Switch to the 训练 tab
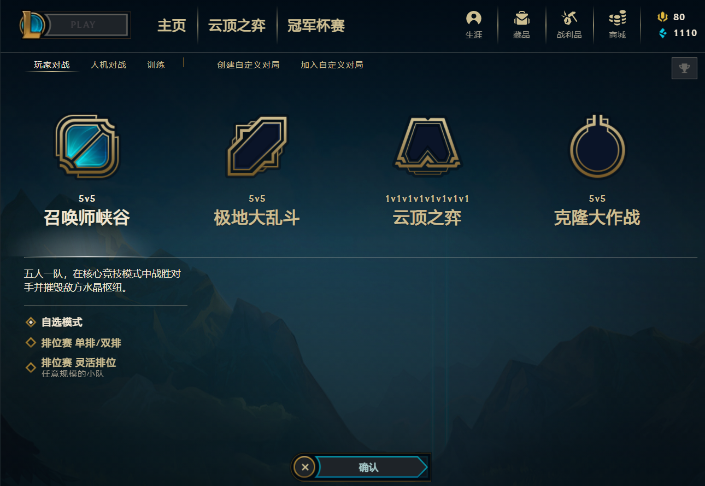 (156, 65)
